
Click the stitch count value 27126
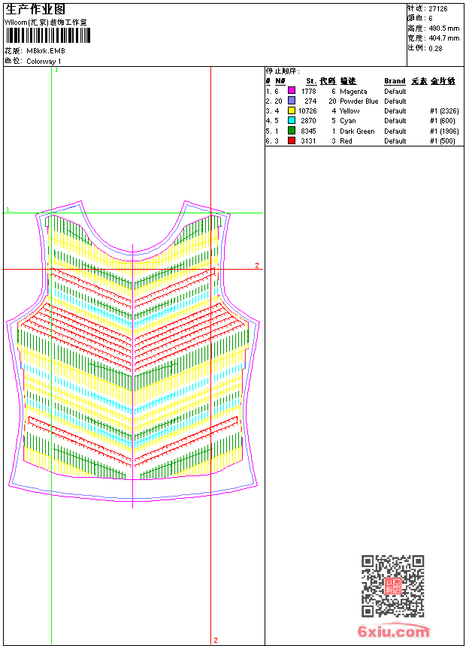point(438,9)
